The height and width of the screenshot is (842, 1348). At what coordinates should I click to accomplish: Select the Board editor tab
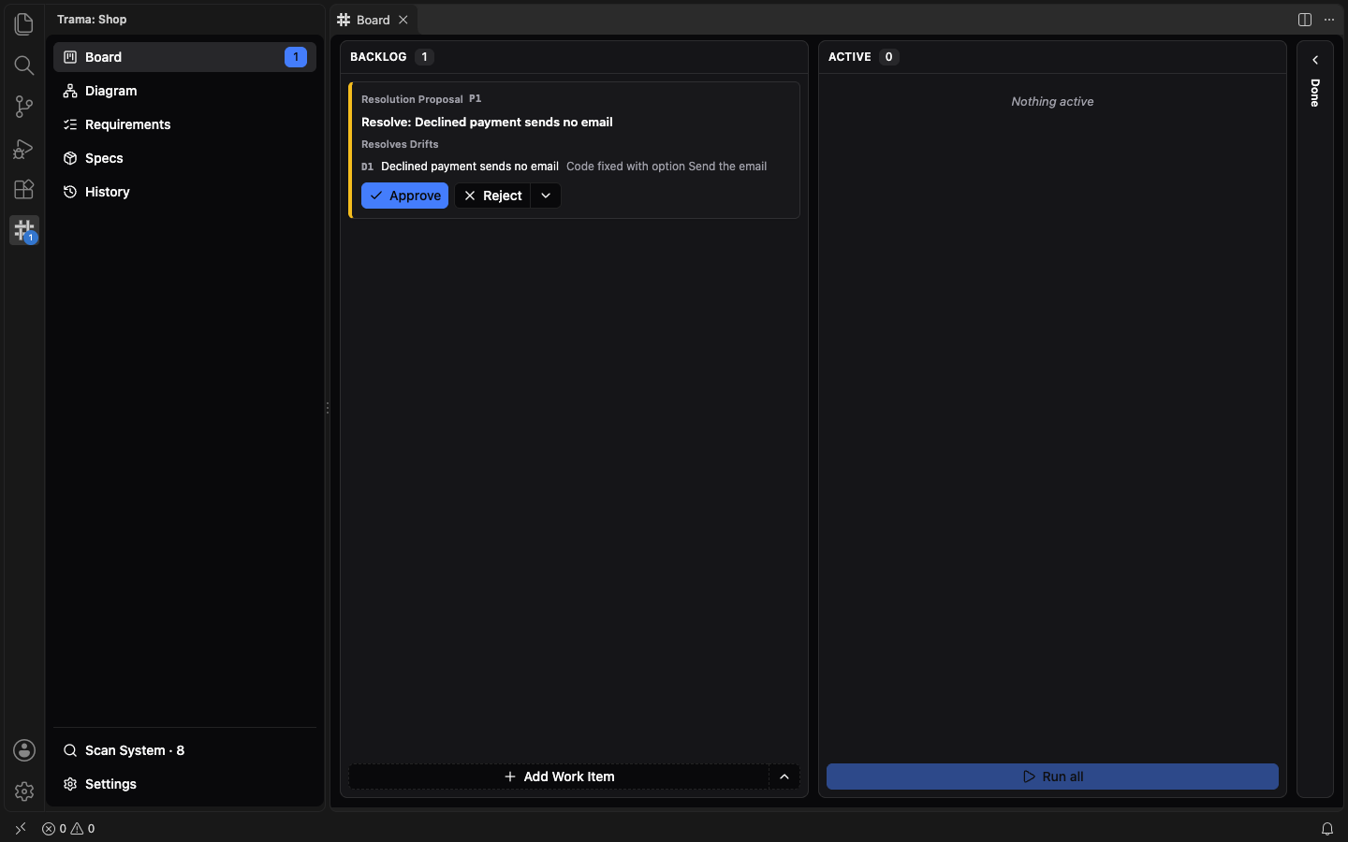tap(374, 20)
